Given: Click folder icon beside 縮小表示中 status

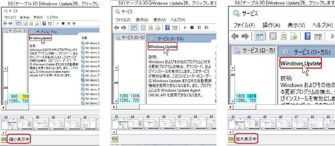Looking at the screenshot, I should tap(4, 140).
